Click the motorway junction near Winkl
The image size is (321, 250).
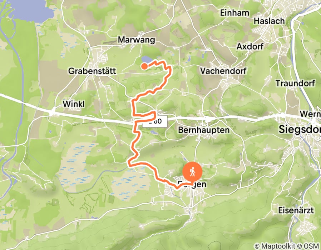tap(52, 112)
